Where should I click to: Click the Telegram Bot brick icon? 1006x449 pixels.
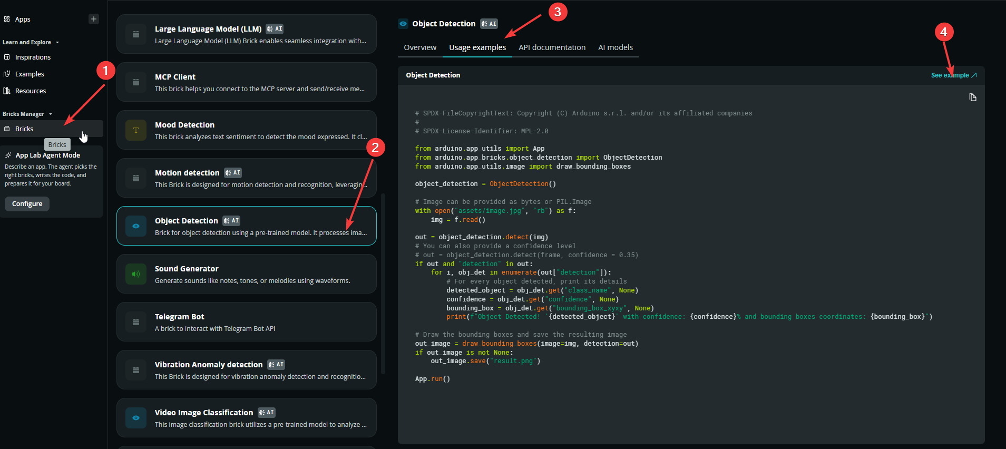tap(136, 322)
